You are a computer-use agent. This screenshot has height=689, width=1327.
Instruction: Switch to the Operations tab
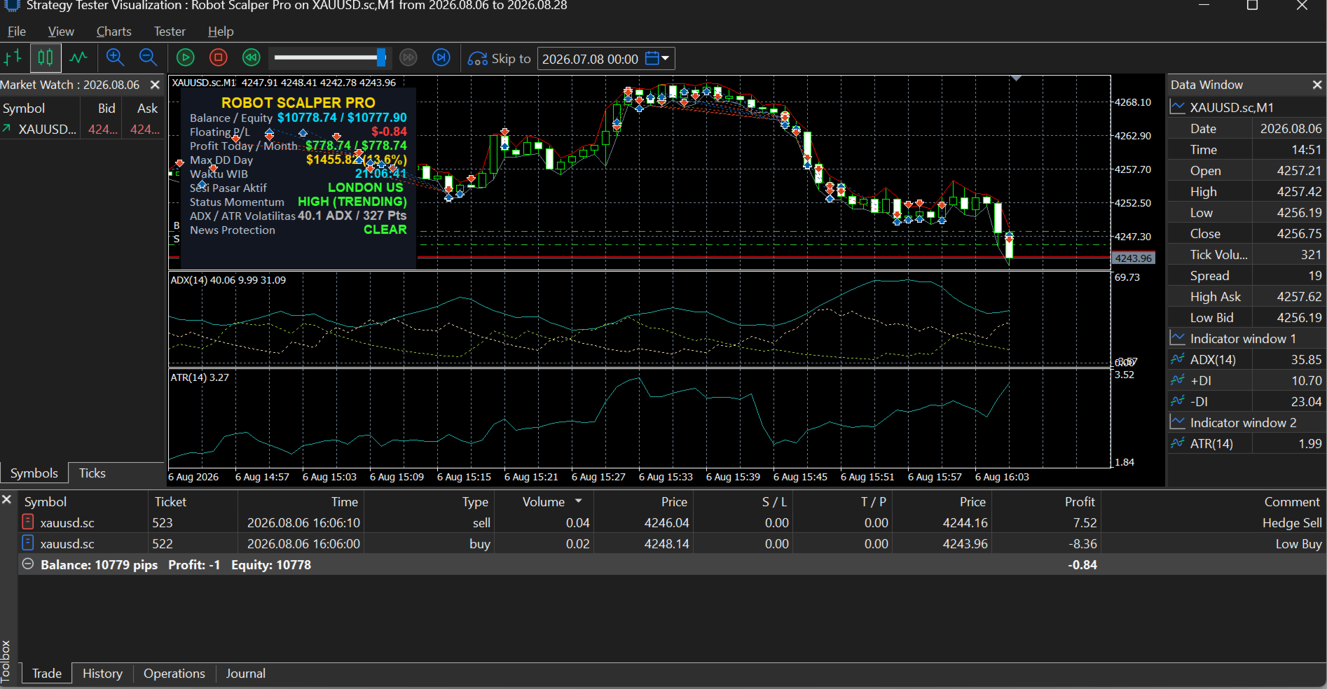pyautogui.click(x=174, y=674)
